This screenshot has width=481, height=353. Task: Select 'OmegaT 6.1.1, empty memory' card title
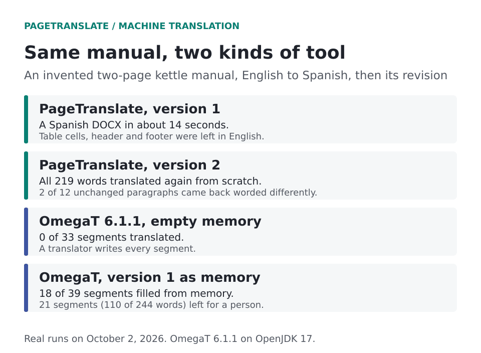click(150, 221)
